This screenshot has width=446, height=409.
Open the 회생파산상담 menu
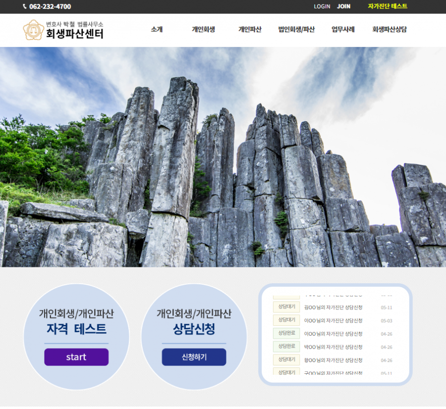pyautogui.click(x=390, y=29)
